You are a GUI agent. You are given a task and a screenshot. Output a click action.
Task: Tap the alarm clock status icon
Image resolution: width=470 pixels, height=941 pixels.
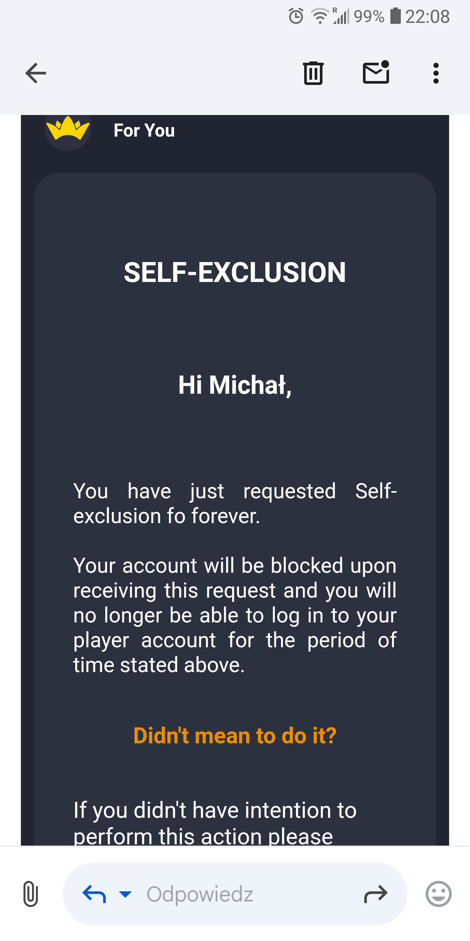pyautogui.click(x=296, y=16)
